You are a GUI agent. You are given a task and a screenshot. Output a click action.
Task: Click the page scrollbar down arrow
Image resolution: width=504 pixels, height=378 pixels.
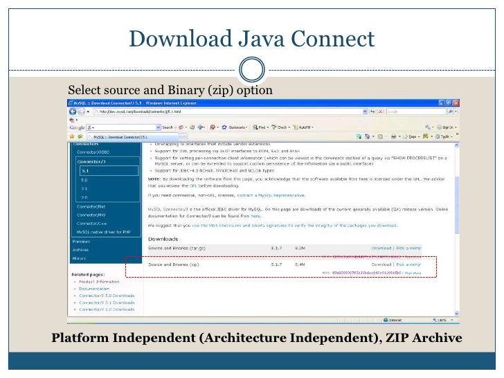(x=457, y=314)
